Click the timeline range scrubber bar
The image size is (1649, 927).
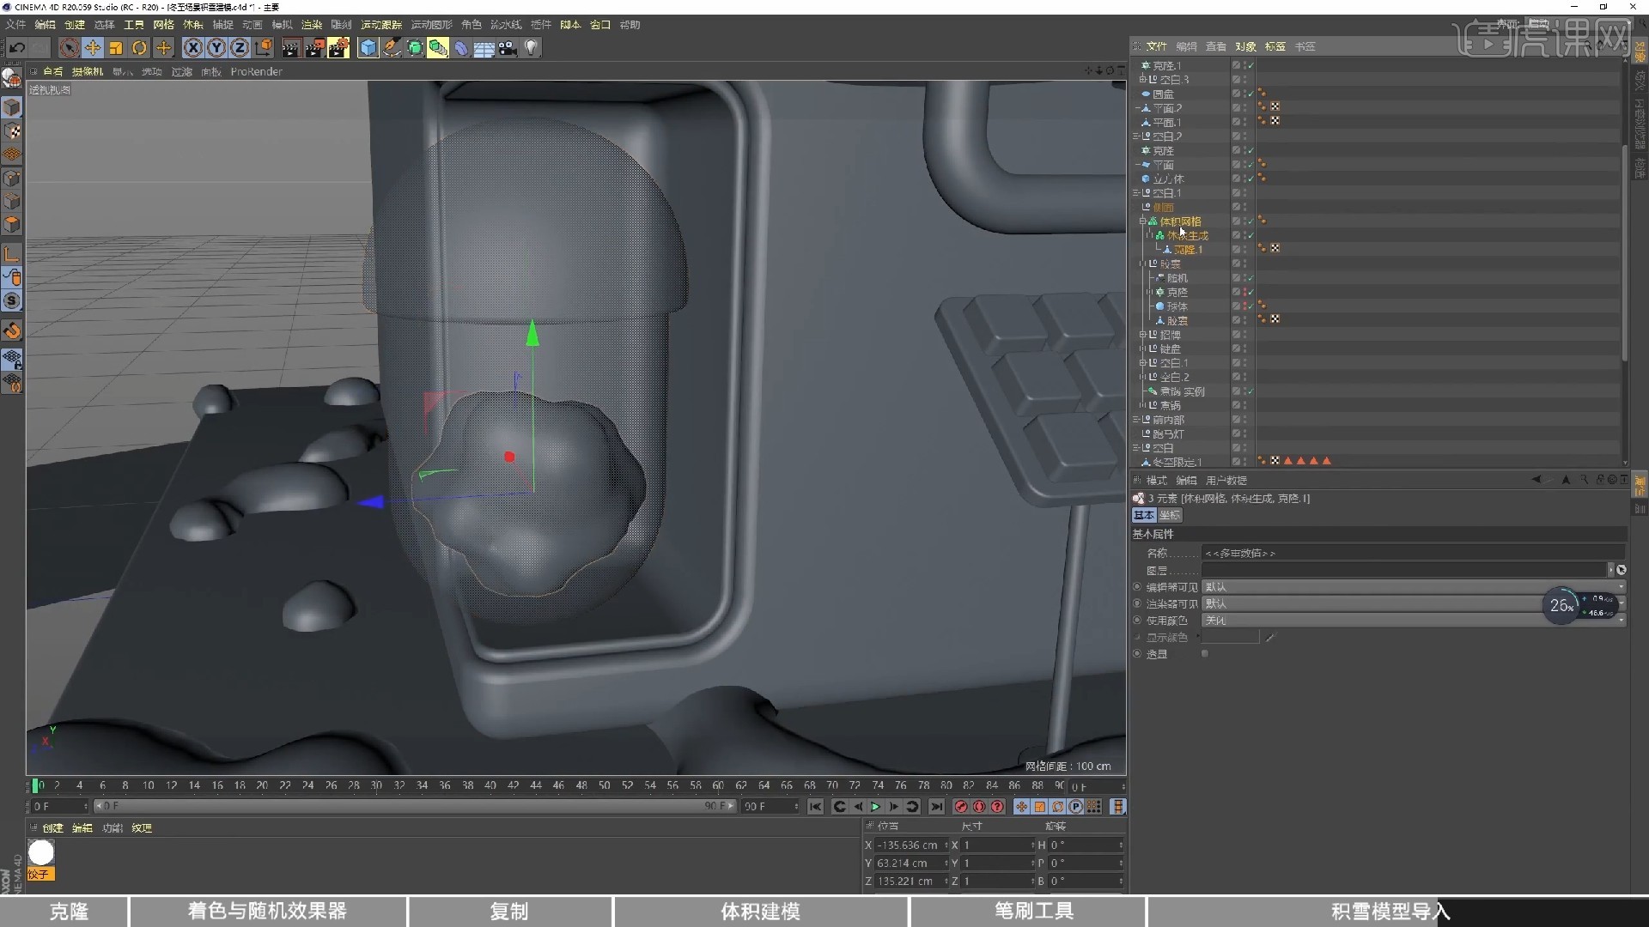point(414,807)
